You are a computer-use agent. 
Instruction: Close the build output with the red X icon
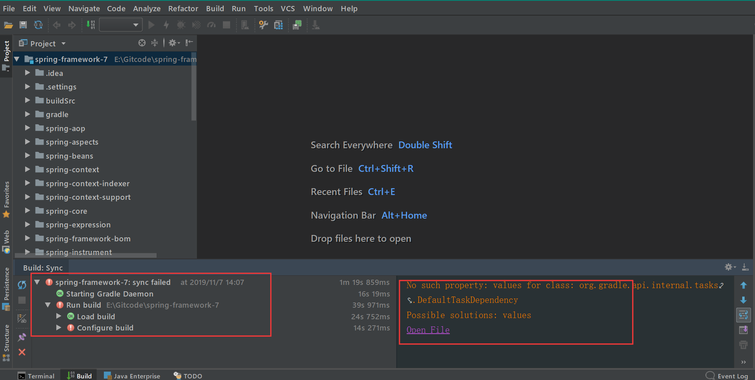[22, 352]
